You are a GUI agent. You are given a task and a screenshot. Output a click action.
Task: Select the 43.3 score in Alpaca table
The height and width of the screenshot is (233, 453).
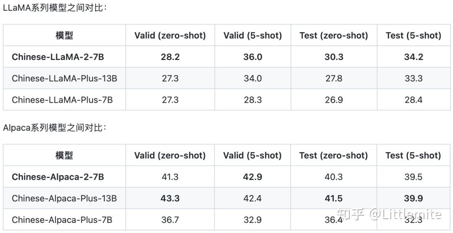pyautogui.click(x=170, y=198)
